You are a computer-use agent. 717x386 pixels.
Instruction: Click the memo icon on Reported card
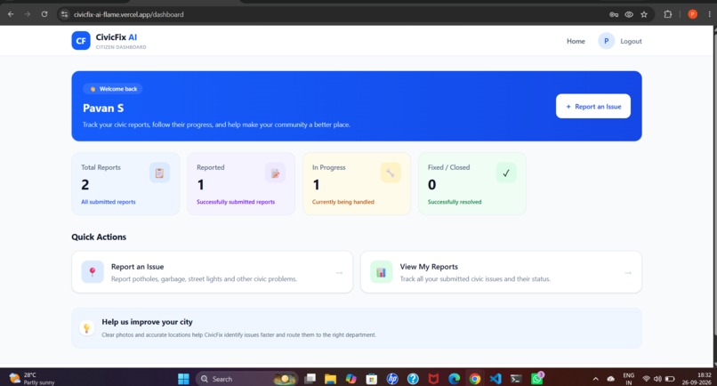(275, 173)
